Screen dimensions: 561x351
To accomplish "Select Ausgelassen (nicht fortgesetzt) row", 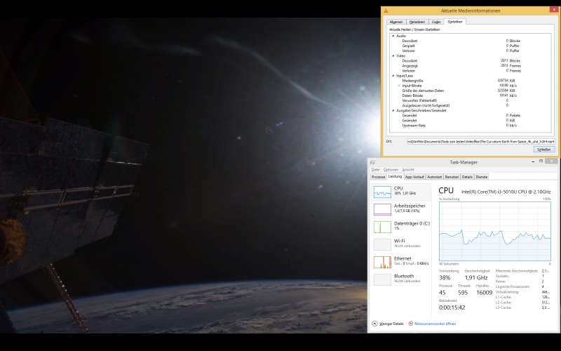I will [471, 106].
